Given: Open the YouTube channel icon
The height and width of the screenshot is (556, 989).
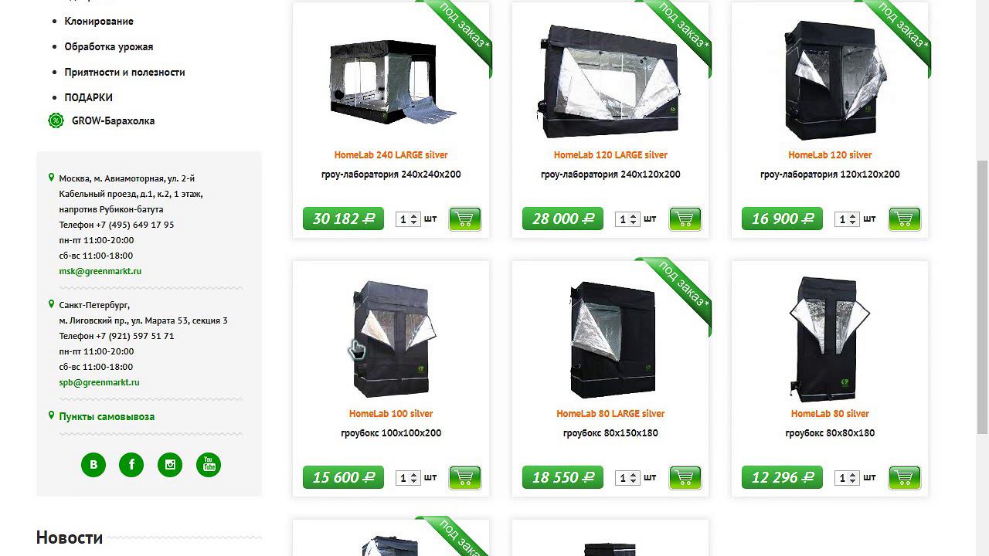Looking at the screenshot, I should coord(209,465).
